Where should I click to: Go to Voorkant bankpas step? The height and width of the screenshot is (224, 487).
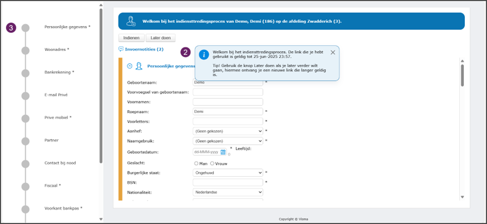(63, 208)
